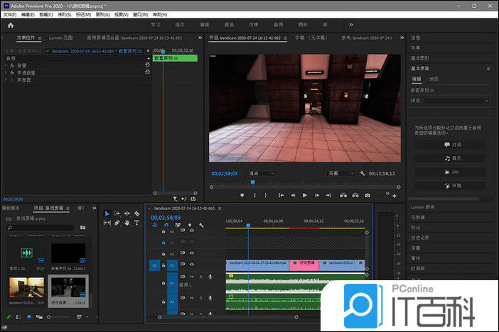
Task: Click the pink clip on the timeline
Action: (x=304, y=265)
